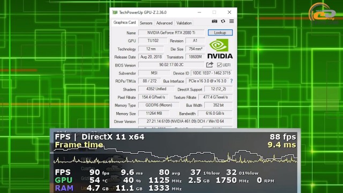The image size is (343, 193).
Task: Click the Shaders field 4352 Unified
Action: (156, 89)
